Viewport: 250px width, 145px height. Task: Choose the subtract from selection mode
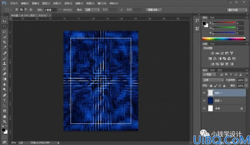click(26, 10)
